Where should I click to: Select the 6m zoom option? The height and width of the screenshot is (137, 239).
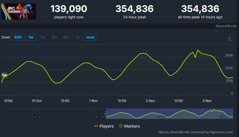tap(66, 37)
